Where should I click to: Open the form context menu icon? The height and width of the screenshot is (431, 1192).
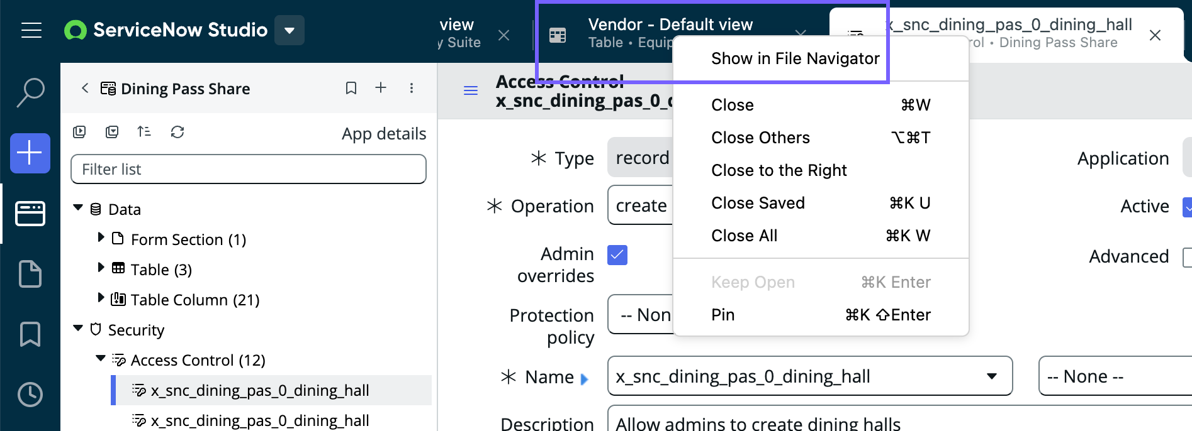471,90
